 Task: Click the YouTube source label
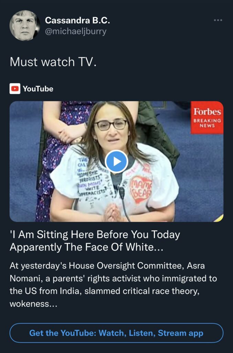38,89
